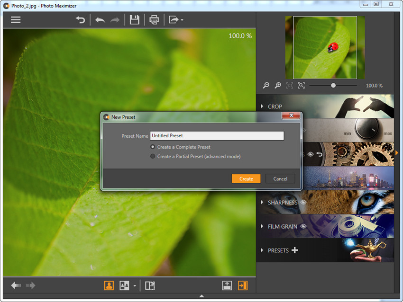Screen dimensions: 403x302
Task: Switch to side-by-side compare view
Action: click(x=124, y=285)
